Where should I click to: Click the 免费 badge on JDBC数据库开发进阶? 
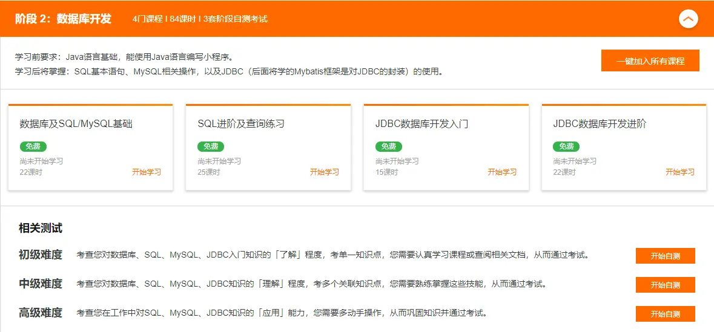pos(566,146)
